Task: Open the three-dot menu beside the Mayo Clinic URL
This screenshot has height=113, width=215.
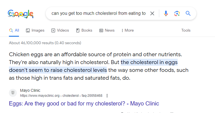Action: (x=107, y=95)
